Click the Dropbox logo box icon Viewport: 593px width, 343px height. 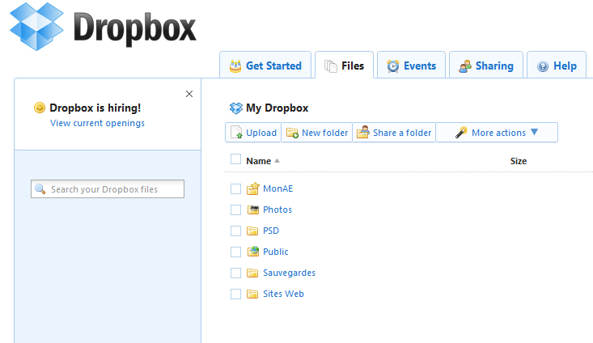click(36, 27)
